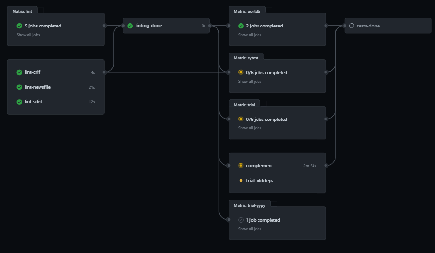This screenshot has height=253, width=435.
Task: Click the 1 job completed text
Action: (263, 220)
